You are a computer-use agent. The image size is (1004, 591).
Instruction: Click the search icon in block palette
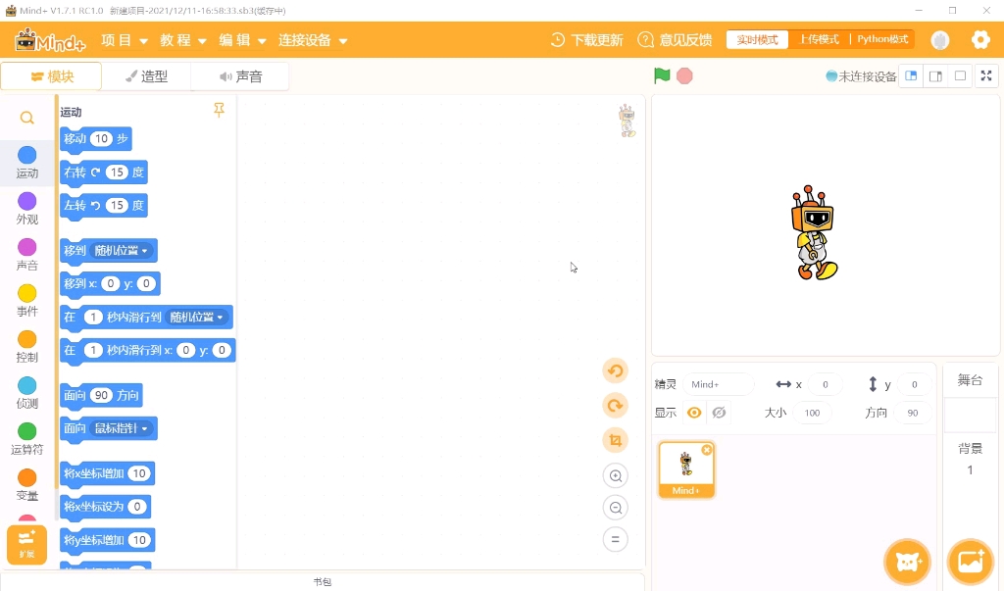pos(26,118)
